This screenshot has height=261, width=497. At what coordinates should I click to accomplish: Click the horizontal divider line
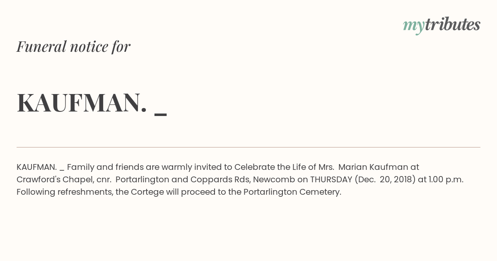point(248,147)
